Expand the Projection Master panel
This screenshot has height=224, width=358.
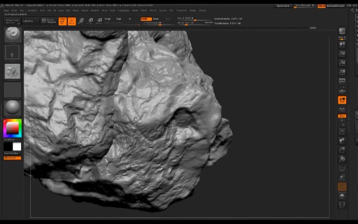12,21
